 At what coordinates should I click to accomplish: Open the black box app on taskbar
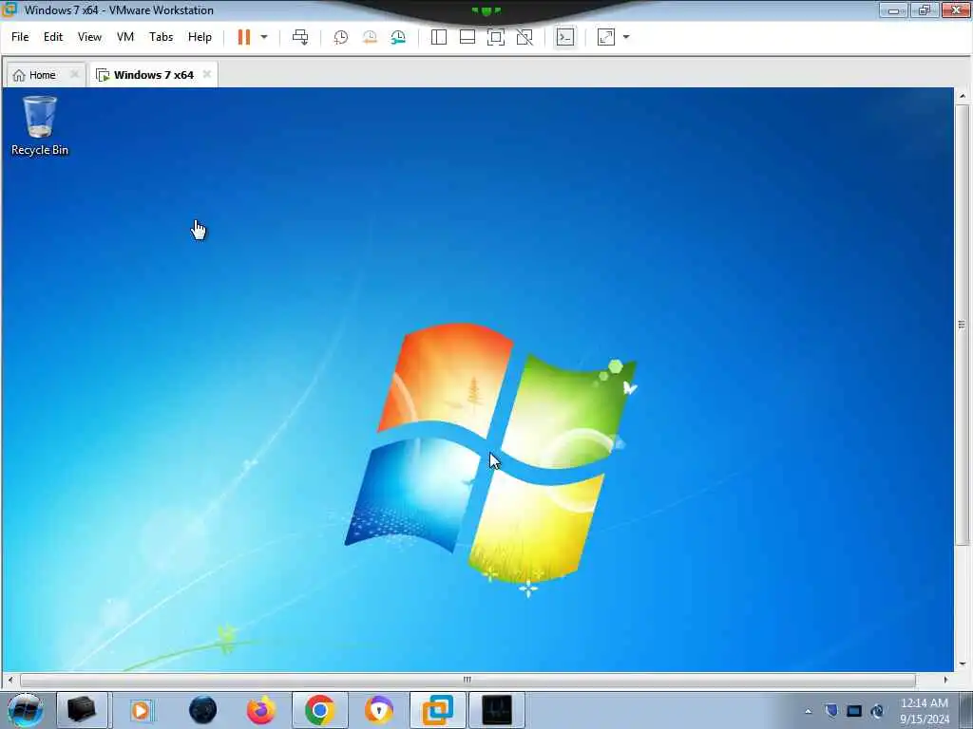(82, 710)
